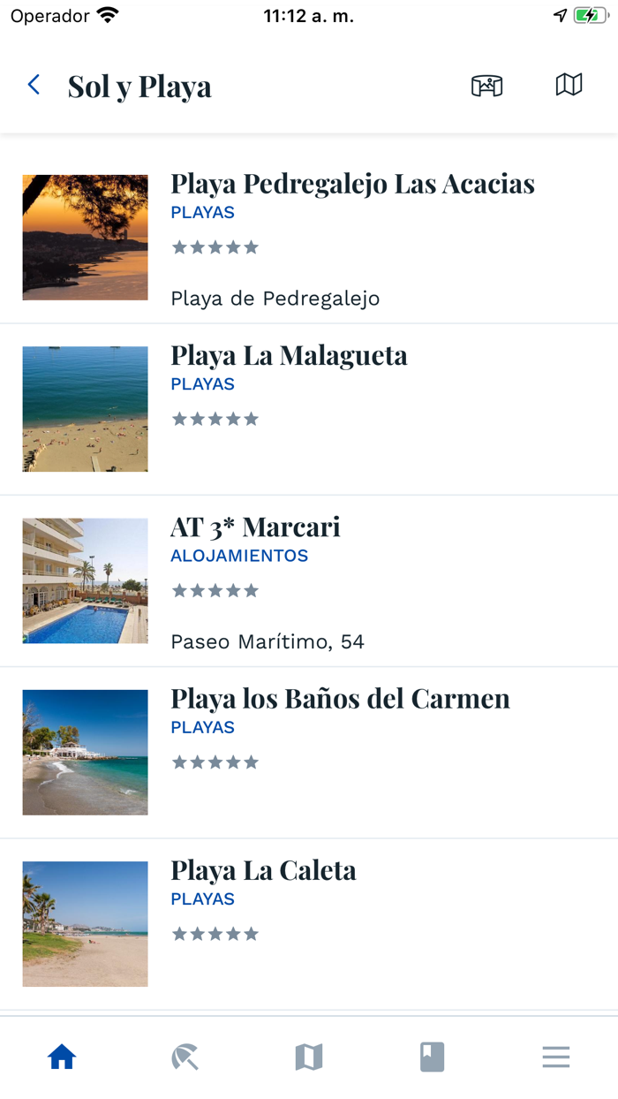Open the AT 3* Marcari accommodation
This screenshot has height=1099, width=618.
click(x=254, y=527)
